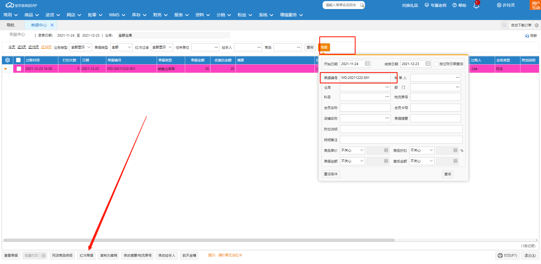Toggle the select-all checkbox in table header
The height and width of the screenshot is (264, 541).
18,60
